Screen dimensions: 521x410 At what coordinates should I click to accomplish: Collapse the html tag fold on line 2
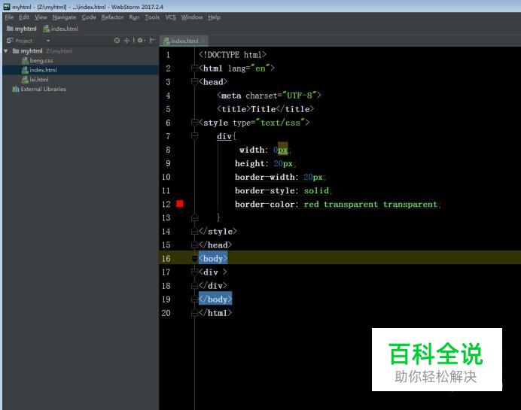click(x=195, y=68)
